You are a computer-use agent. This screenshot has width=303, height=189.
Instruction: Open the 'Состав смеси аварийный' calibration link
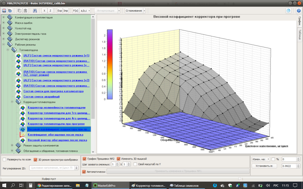point(42,97)
